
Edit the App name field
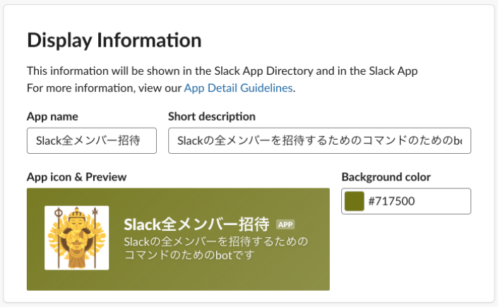click(92, 140)
